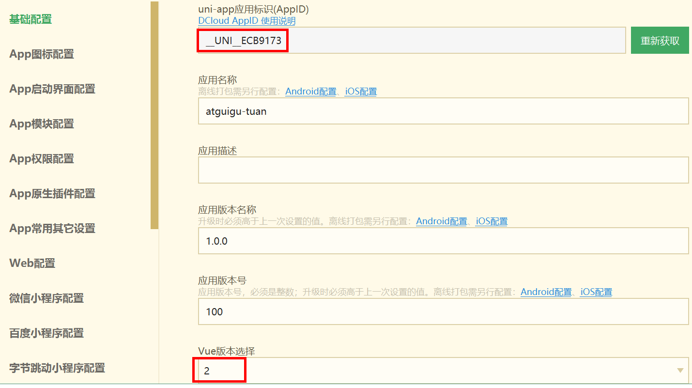Go to App模块配置 section

[x=42, y=124]
